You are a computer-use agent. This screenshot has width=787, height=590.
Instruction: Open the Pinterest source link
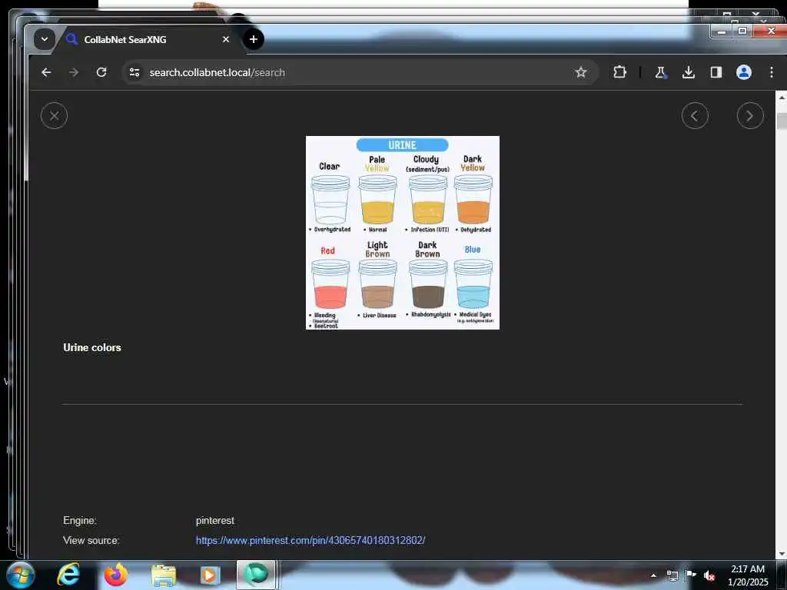(x=310, y=540)
